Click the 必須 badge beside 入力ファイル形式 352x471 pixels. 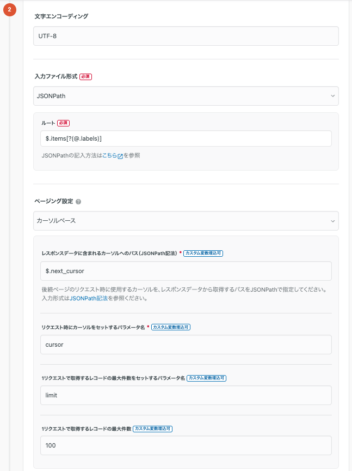coord(85,77)
